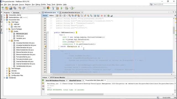Open the Profile Project dropdown arrow
This screenshot has height=99, width=177.
pyautogui.click(x=74, y=8)
